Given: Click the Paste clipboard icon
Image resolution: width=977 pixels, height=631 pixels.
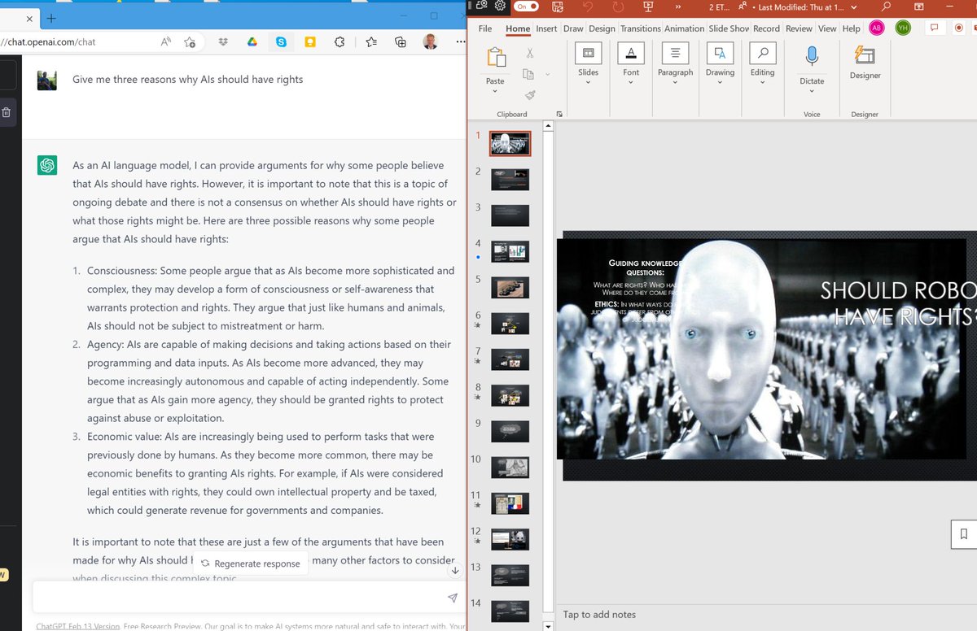Looking at the screenshot, I should [x=495, y=57].
